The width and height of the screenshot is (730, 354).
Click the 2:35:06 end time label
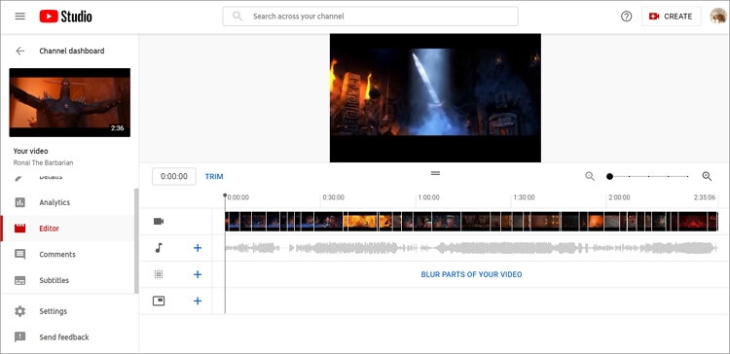705,197
